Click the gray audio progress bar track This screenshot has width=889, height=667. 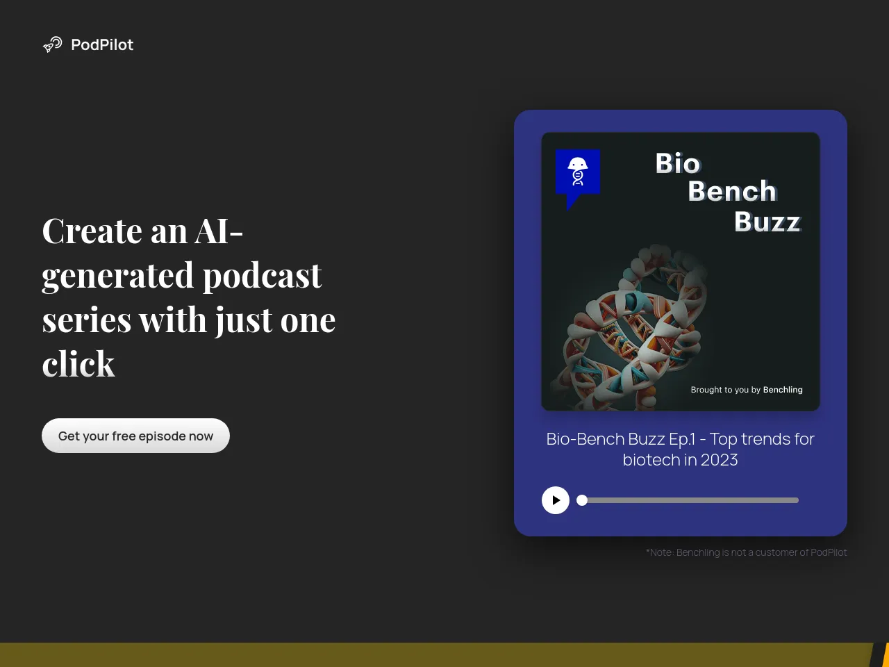(x=695, y=500)
